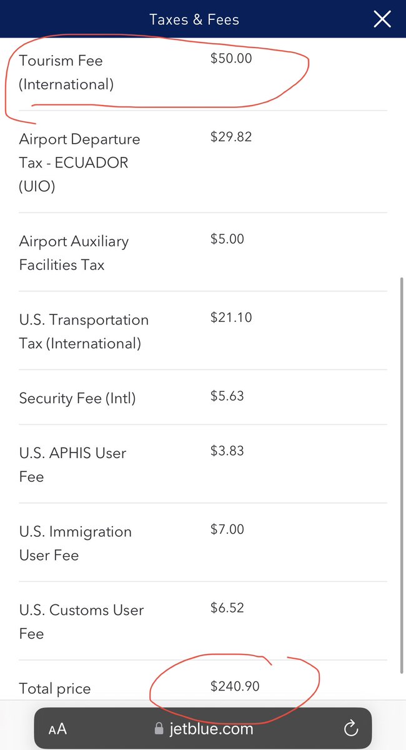Tap the Safari reload icon

[351, 728]
